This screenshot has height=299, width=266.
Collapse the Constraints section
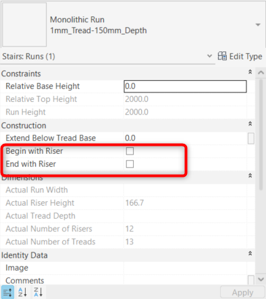point(250,72)
